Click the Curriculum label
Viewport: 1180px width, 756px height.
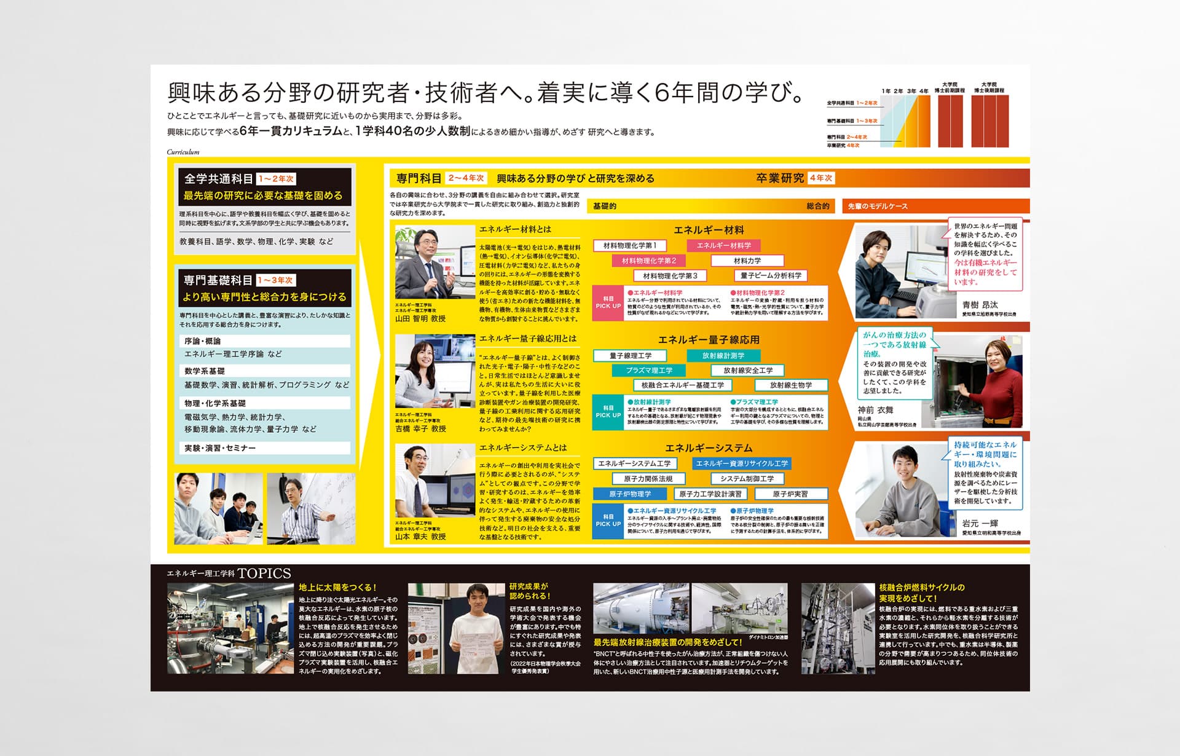[183, 152]
